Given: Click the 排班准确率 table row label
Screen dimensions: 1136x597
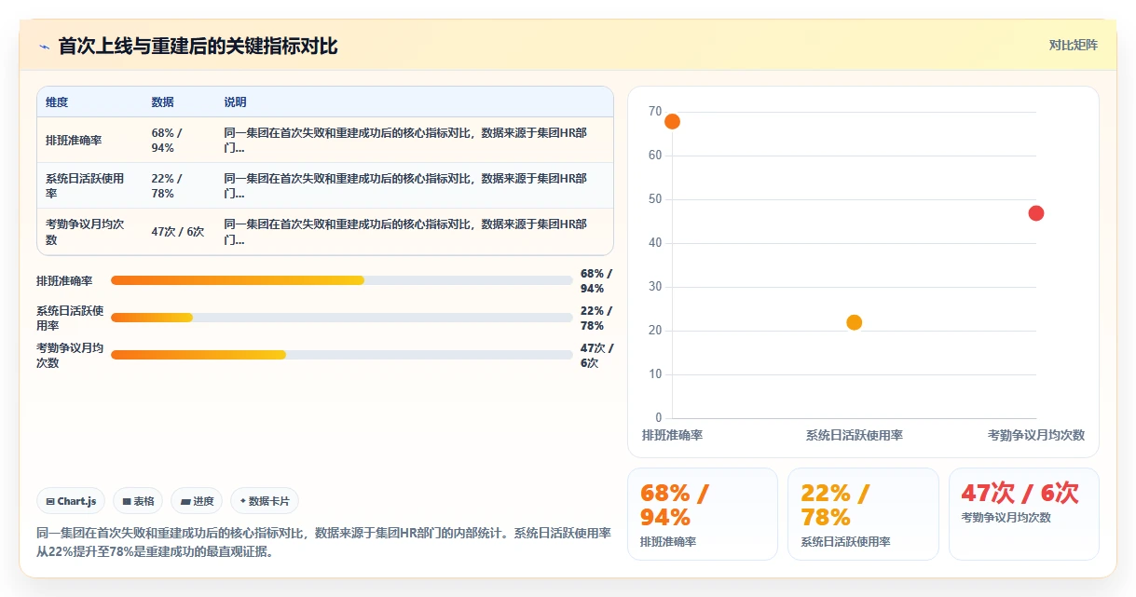Looking at the screenshot, I should 74,140.
